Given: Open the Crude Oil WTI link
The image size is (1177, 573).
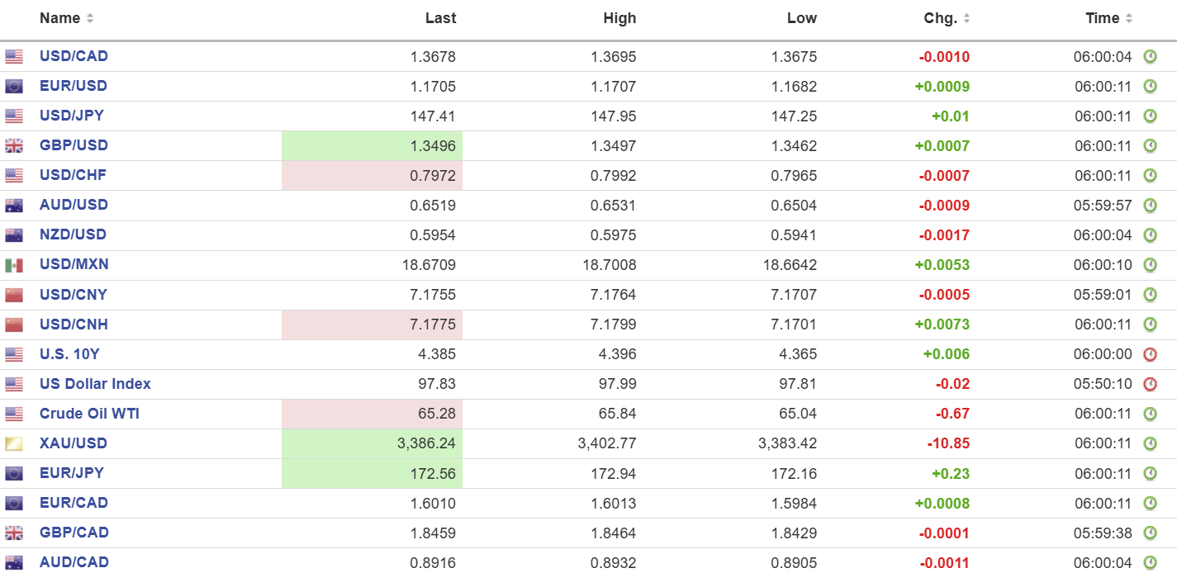Looking at the screenshot, I should tap(89, 414).
